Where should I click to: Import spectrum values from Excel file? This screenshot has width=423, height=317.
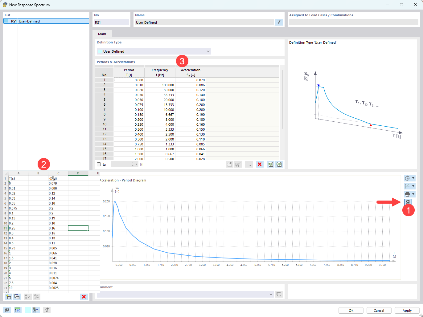(x=279, y=164)
